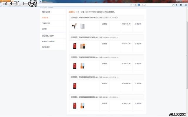This screenshot has width=188, height=117.
Task: Click 已收貨 status of order 5140122199014106
Action: coord(105,83)
